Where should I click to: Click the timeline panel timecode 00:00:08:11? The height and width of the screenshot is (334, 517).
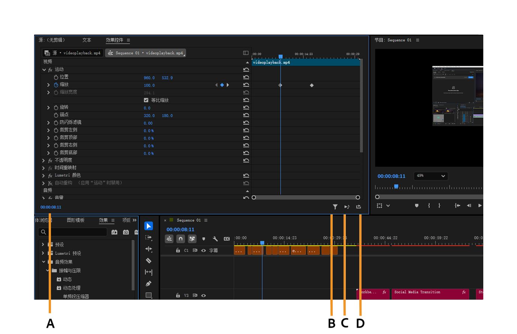pyautogui.click(x=181, y=229)
